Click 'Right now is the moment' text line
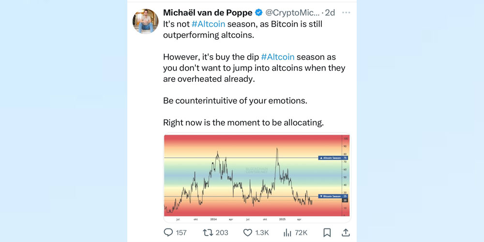This screenshot has width=484, height=242. click(243, 122)
